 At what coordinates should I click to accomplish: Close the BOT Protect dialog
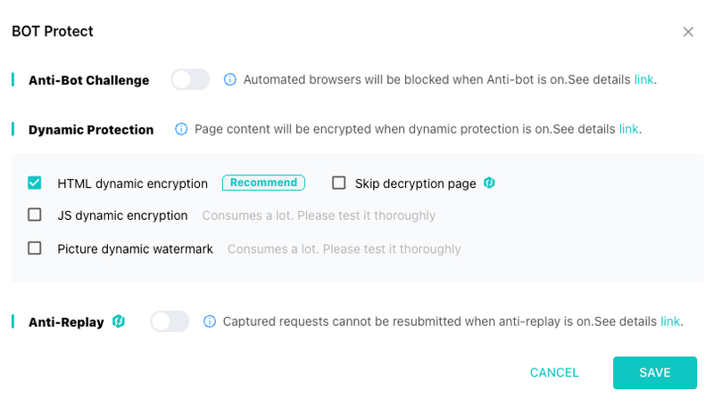(x=688, y=32)
